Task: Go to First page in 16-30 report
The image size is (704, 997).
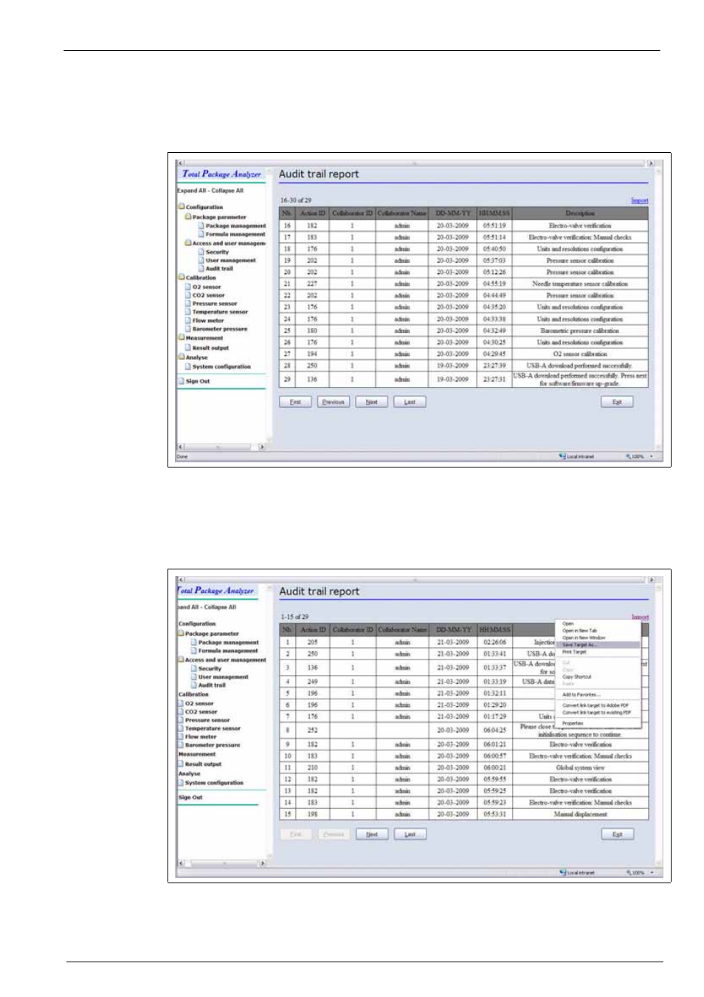Action: point(295,402)
